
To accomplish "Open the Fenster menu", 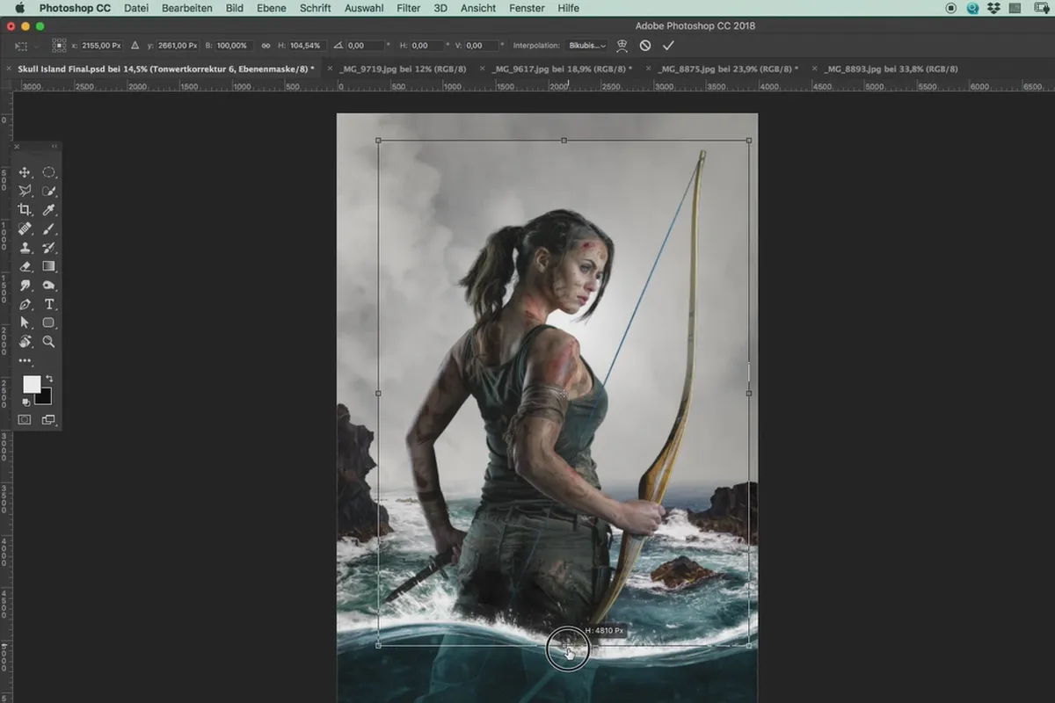I will click(x=527, y=8).
